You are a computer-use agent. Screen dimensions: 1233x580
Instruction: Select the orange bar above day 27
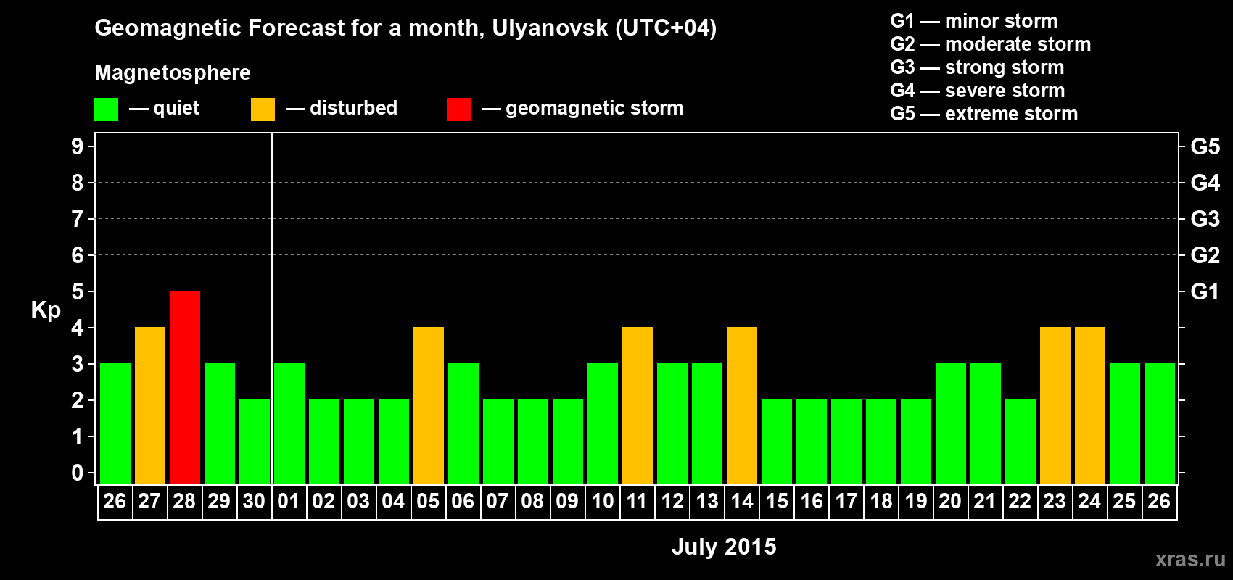(150, 405)
